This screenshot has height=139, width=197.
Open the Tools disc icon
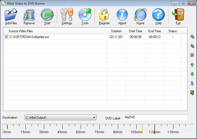(85, 15)
